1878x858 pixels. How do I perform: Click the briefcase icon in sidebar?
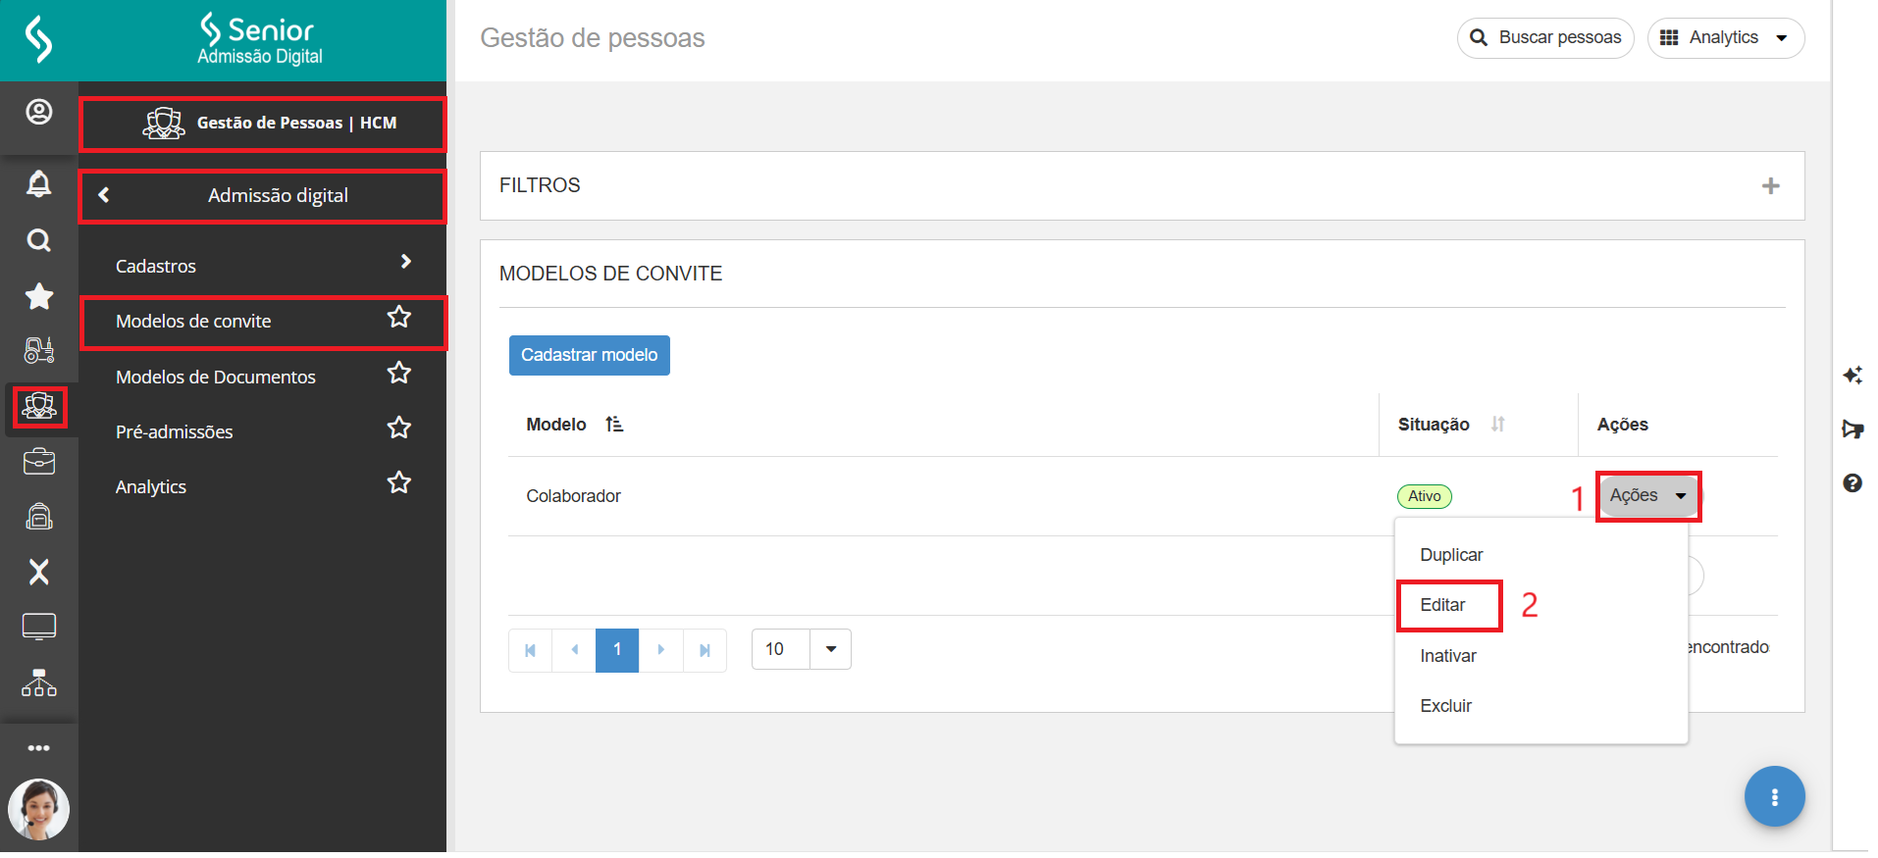38,462
